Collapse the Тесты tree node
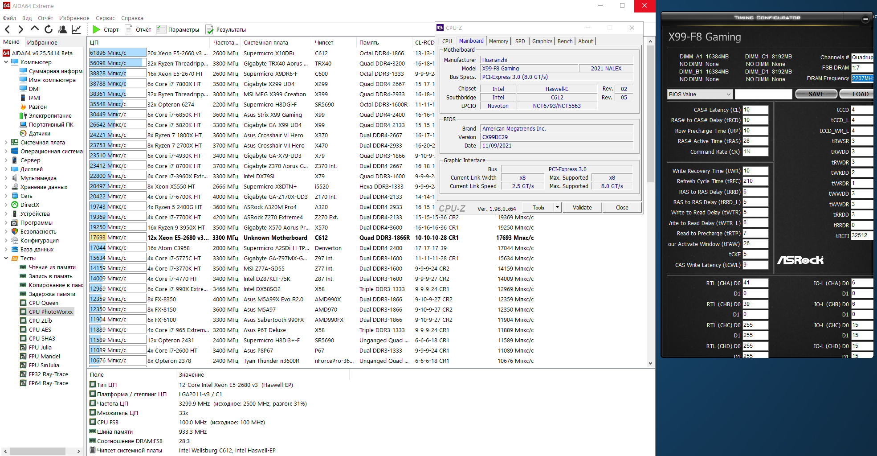Image resolution: width=877 pixels, height=456 pixels. pyautogui.click(x=6, y=258)
